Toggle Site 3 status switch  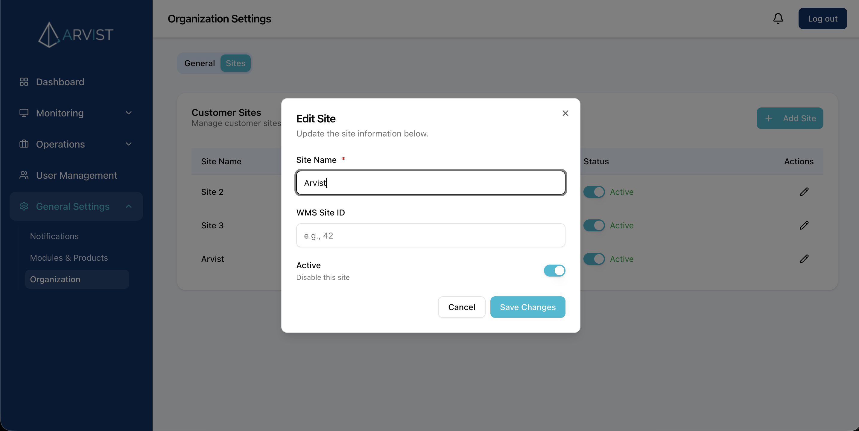594,225
